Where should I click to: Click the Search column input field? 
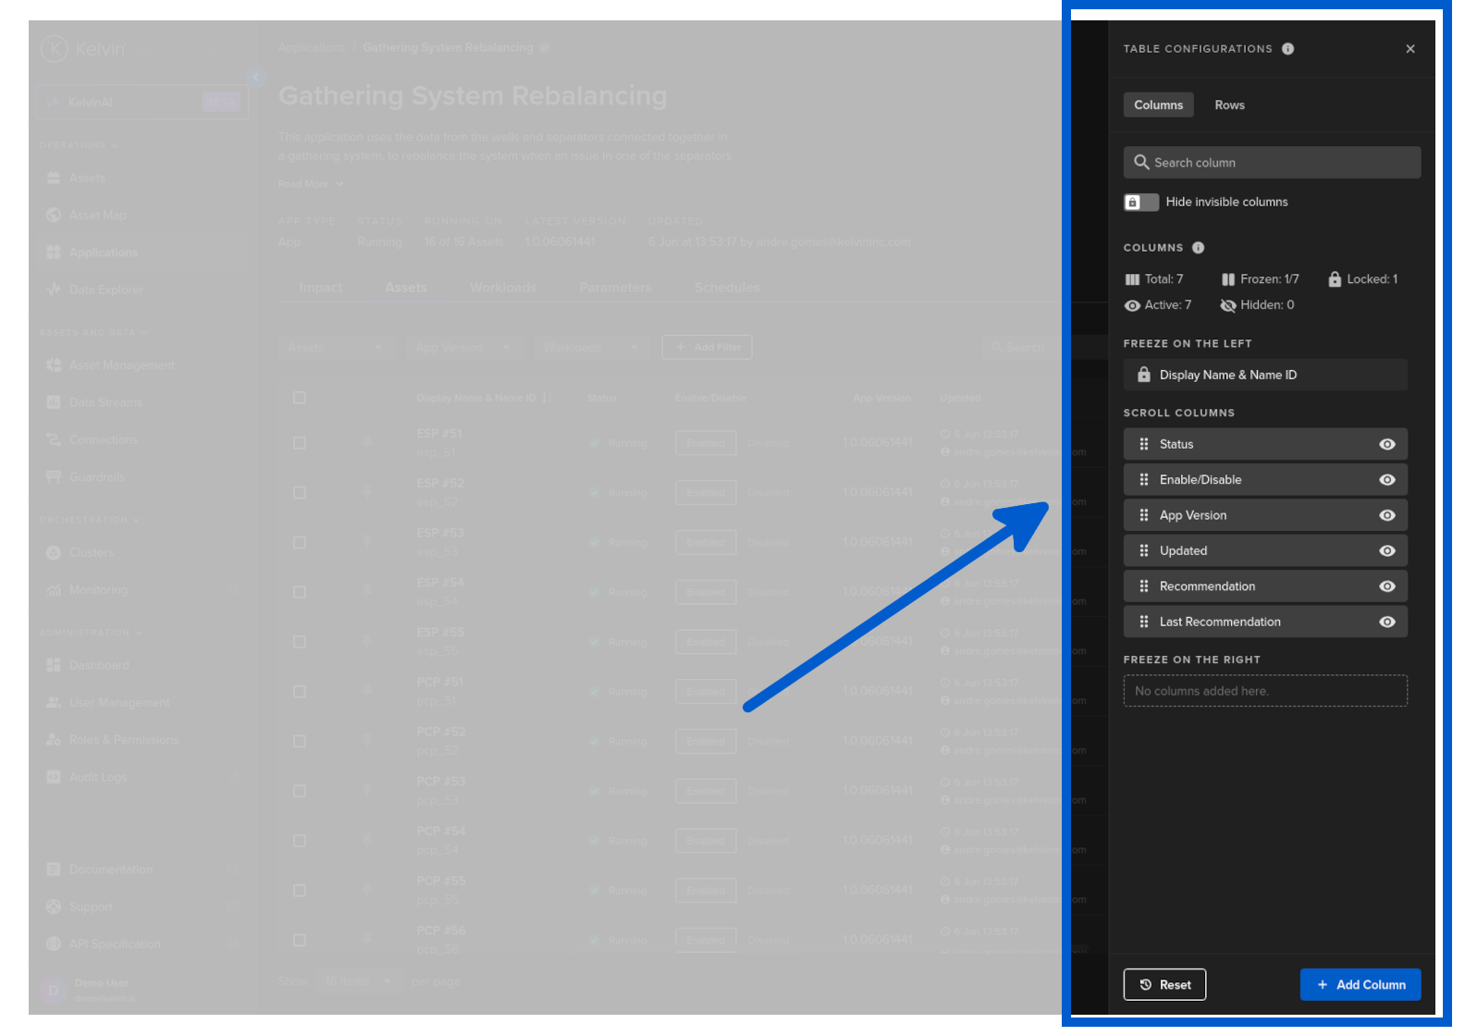pyautogui.click(x=1272, y=163)
